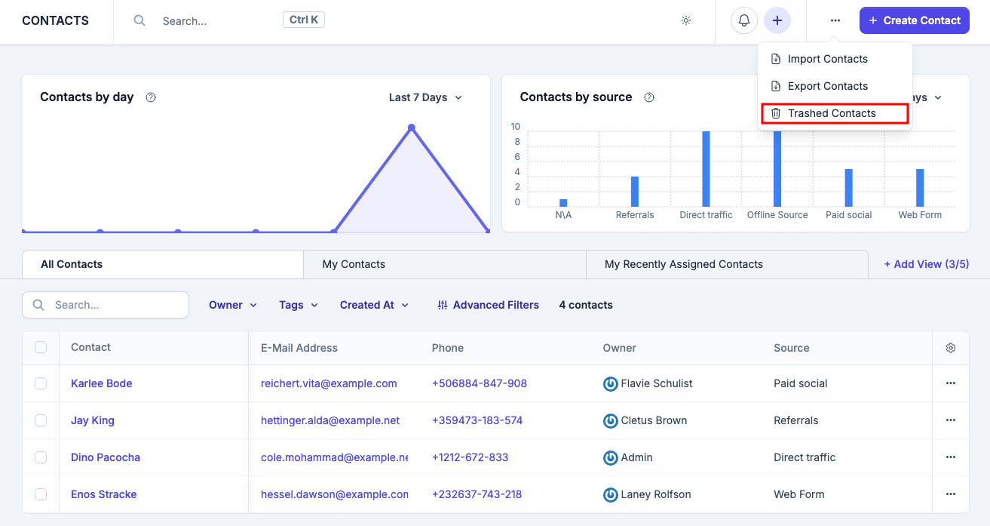
Task: Expand the Created At filter dropdown
Action: [374, 305]
